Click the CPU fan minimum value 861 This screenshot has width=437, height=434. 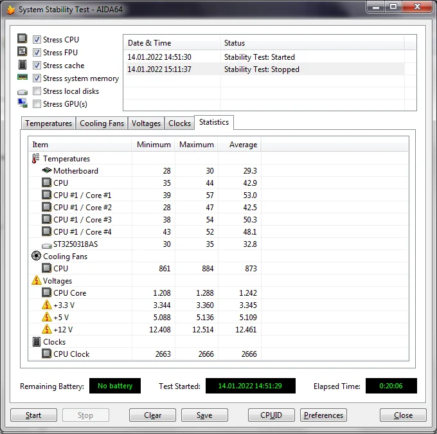pos(165,269)
